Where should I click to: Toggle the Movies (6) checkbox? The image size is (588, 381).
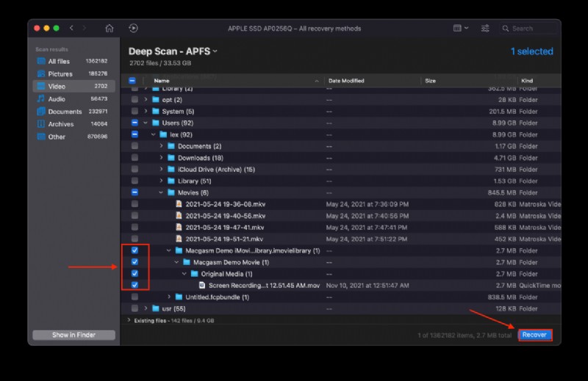135,192
